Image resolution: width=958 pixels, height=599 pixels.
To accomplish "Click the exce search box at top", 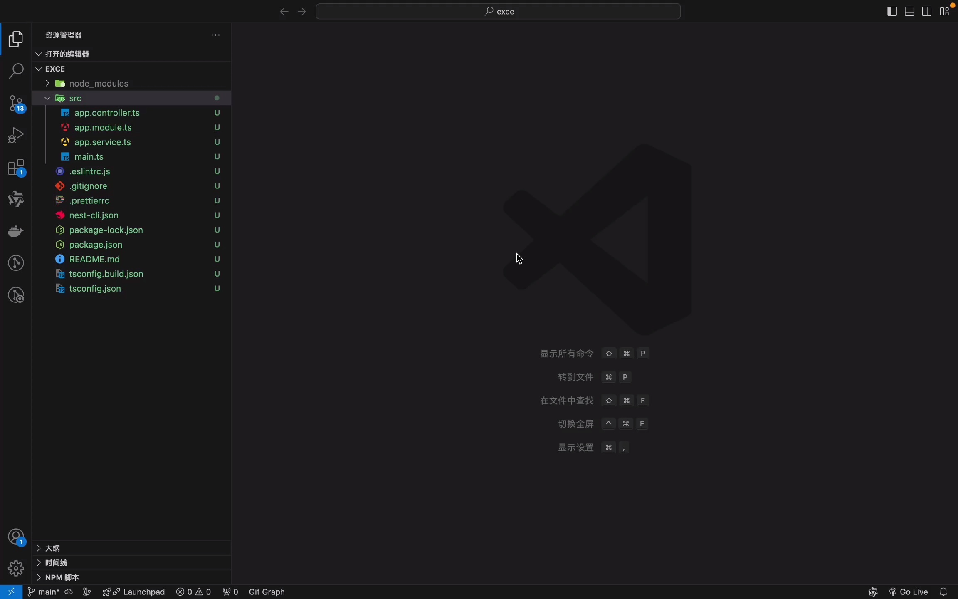I will pos(499,11).
